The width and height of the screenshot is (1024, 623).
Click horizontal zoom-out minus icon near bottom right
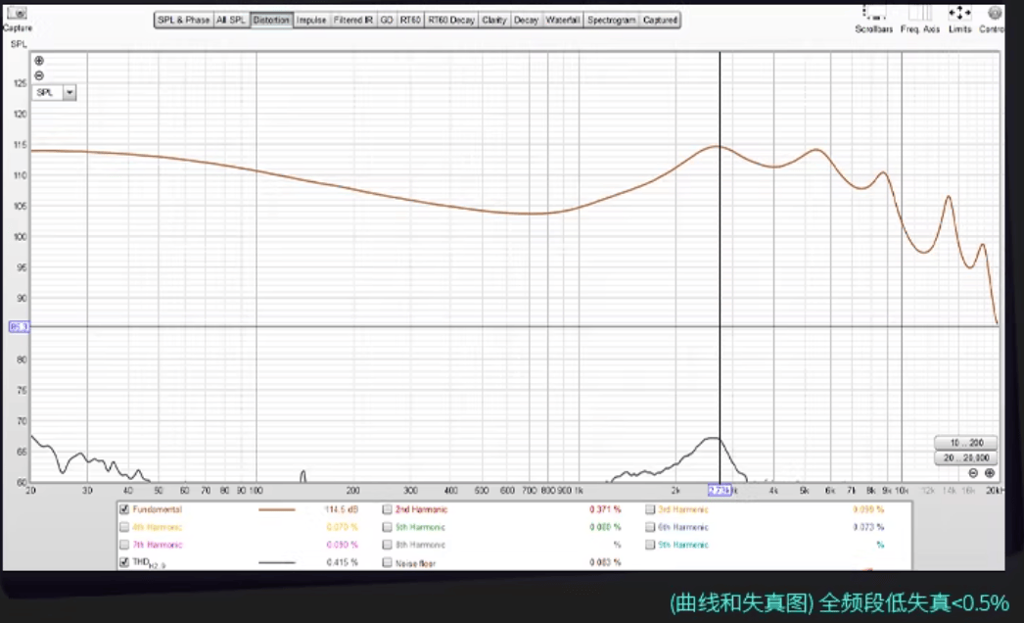973,473
